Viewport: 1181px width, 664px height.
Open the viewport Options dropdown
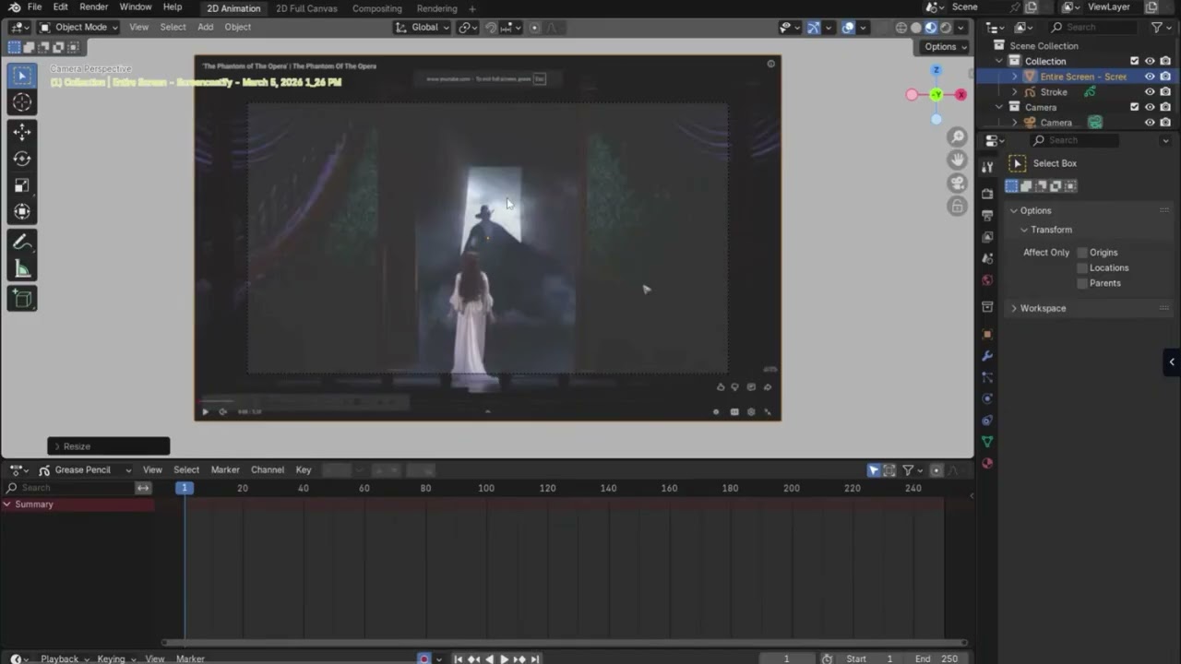tap(945, 47)
